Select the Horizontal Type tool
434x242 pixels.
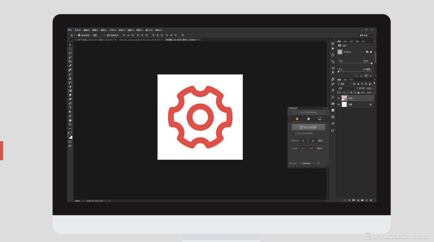pyautogui.click(x=70, y=108)
